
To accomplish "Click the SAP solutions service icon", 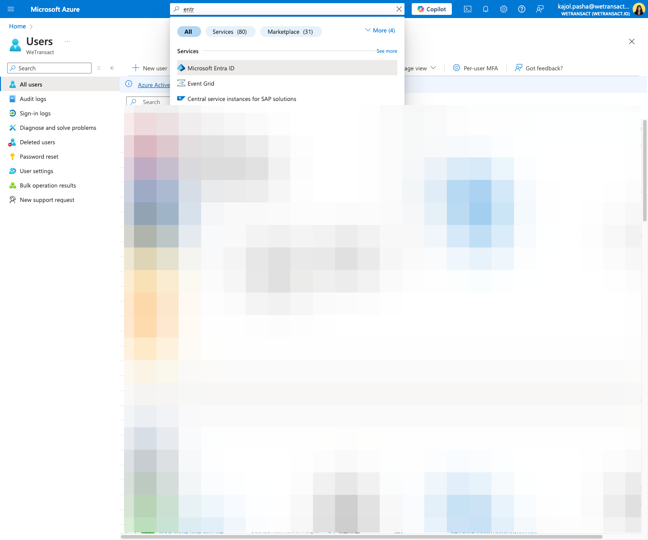I will pos(181,98).
